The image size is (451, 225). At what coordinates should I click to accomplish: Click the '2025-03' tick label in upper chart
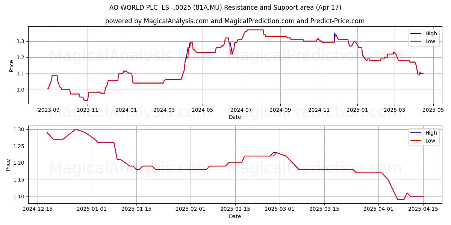[394, 110]
